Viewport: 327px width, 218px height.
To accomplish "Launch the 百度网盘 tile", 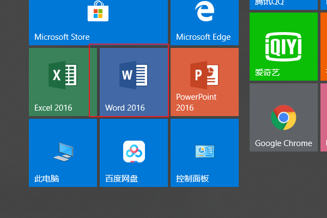I will (x=134, y=153).
